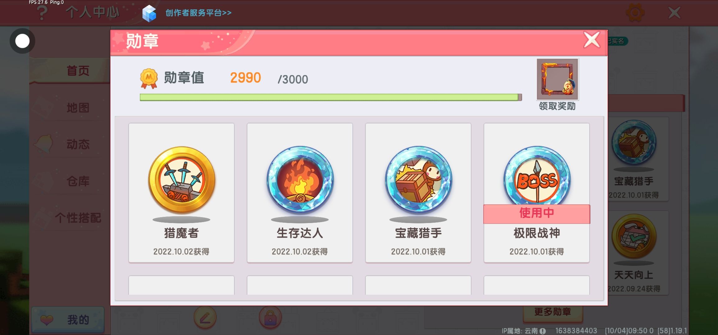Viewport: 718px width, 335px height.
Task: Select the 宝藏猎手 treasure chest medal
Action: [418, 180]
